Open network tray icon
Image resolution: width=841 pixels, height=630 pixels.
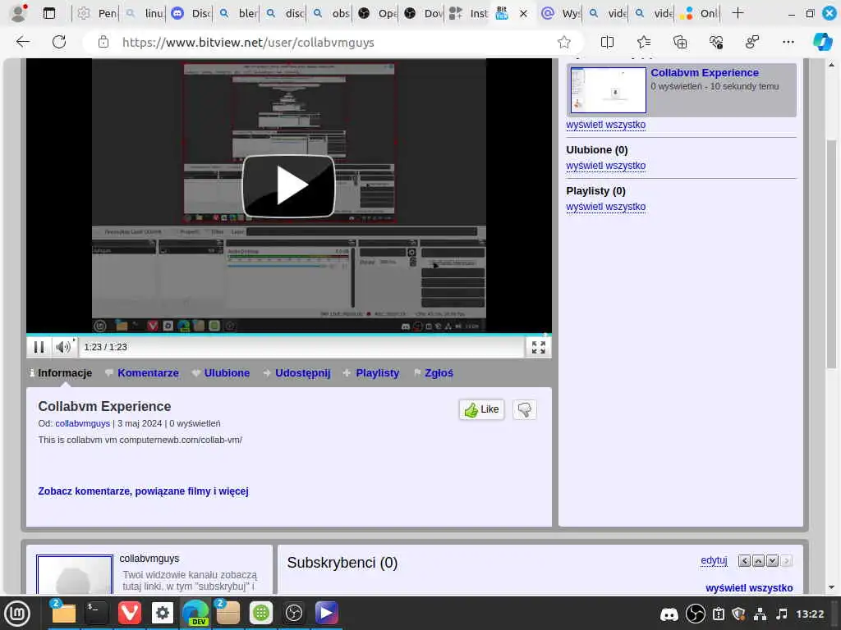pyautogui.click(x=760, y=614)
